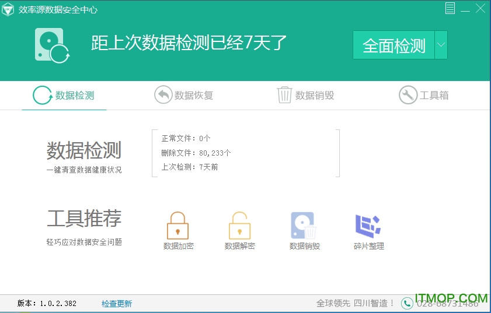The height and width of the screenshot is (313, 491).
Task: Switch to the 数据检测 tab
Action: (64, 96)
